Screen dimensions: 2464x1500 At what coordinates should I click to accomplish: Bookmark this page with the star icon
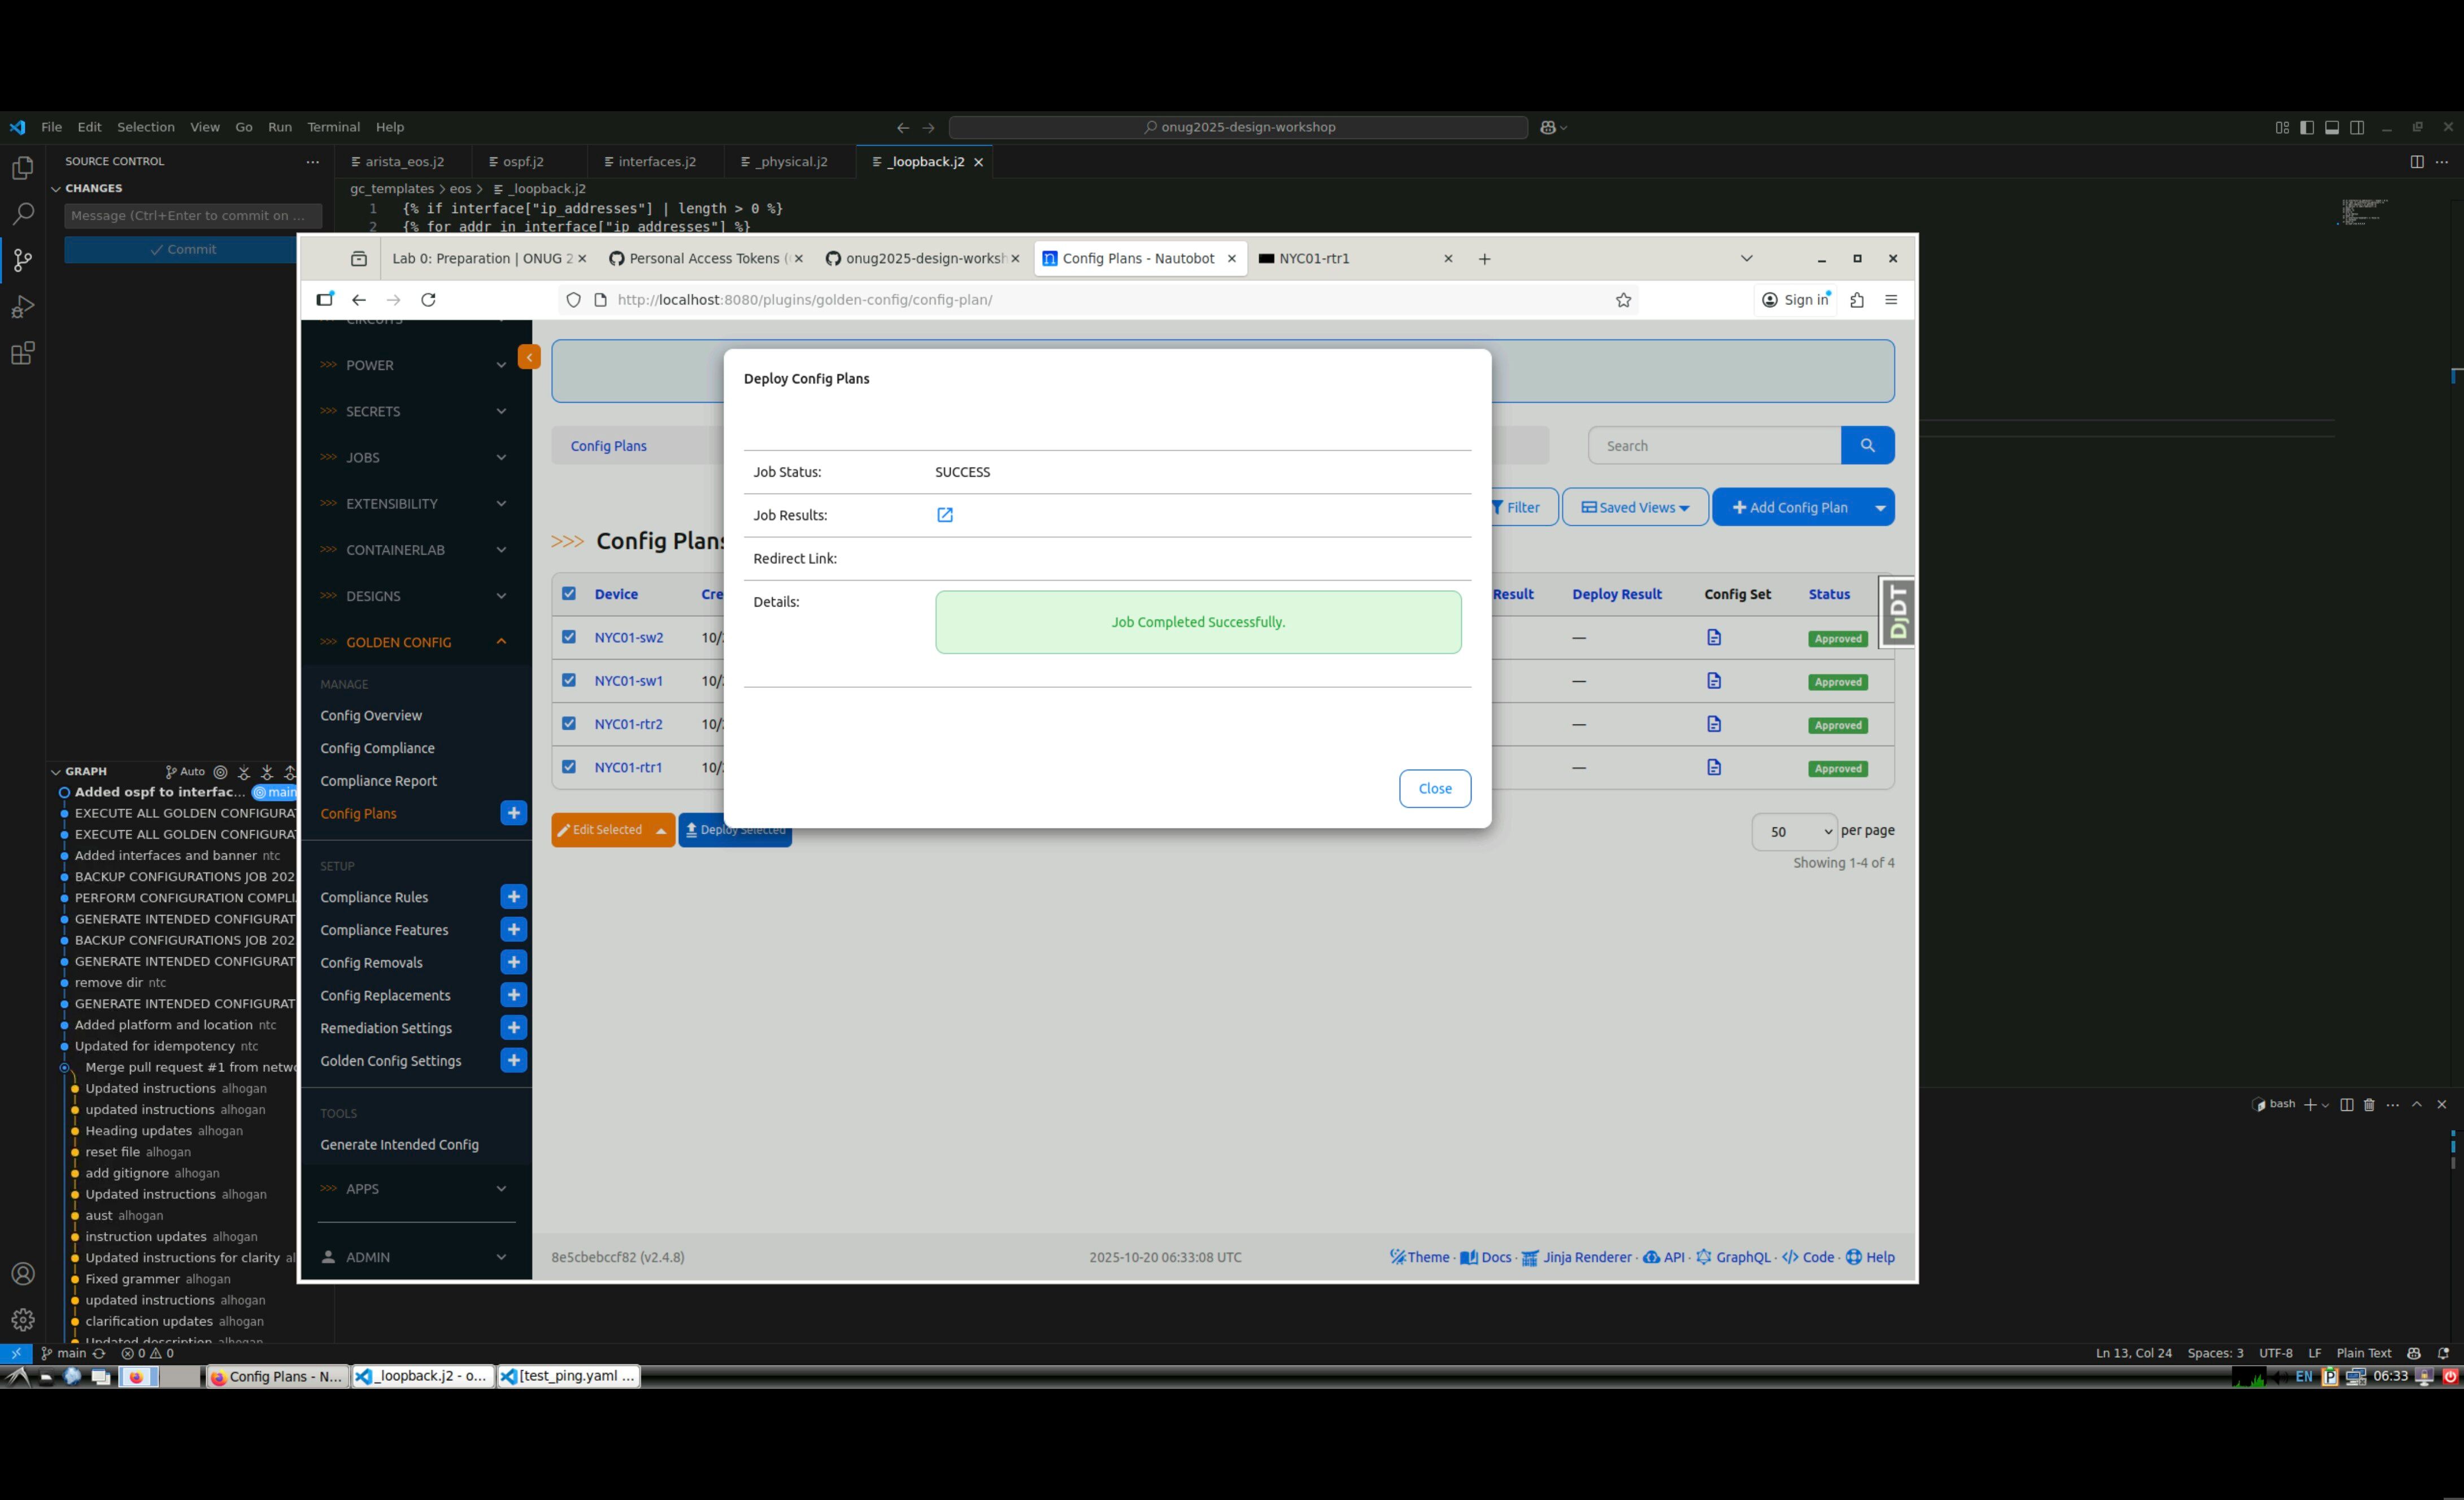(x=1623, y=300)
